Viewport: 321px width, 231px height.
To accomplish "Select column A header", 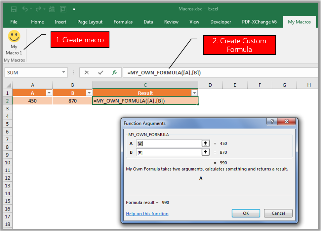I will click(x=32, y=85).
